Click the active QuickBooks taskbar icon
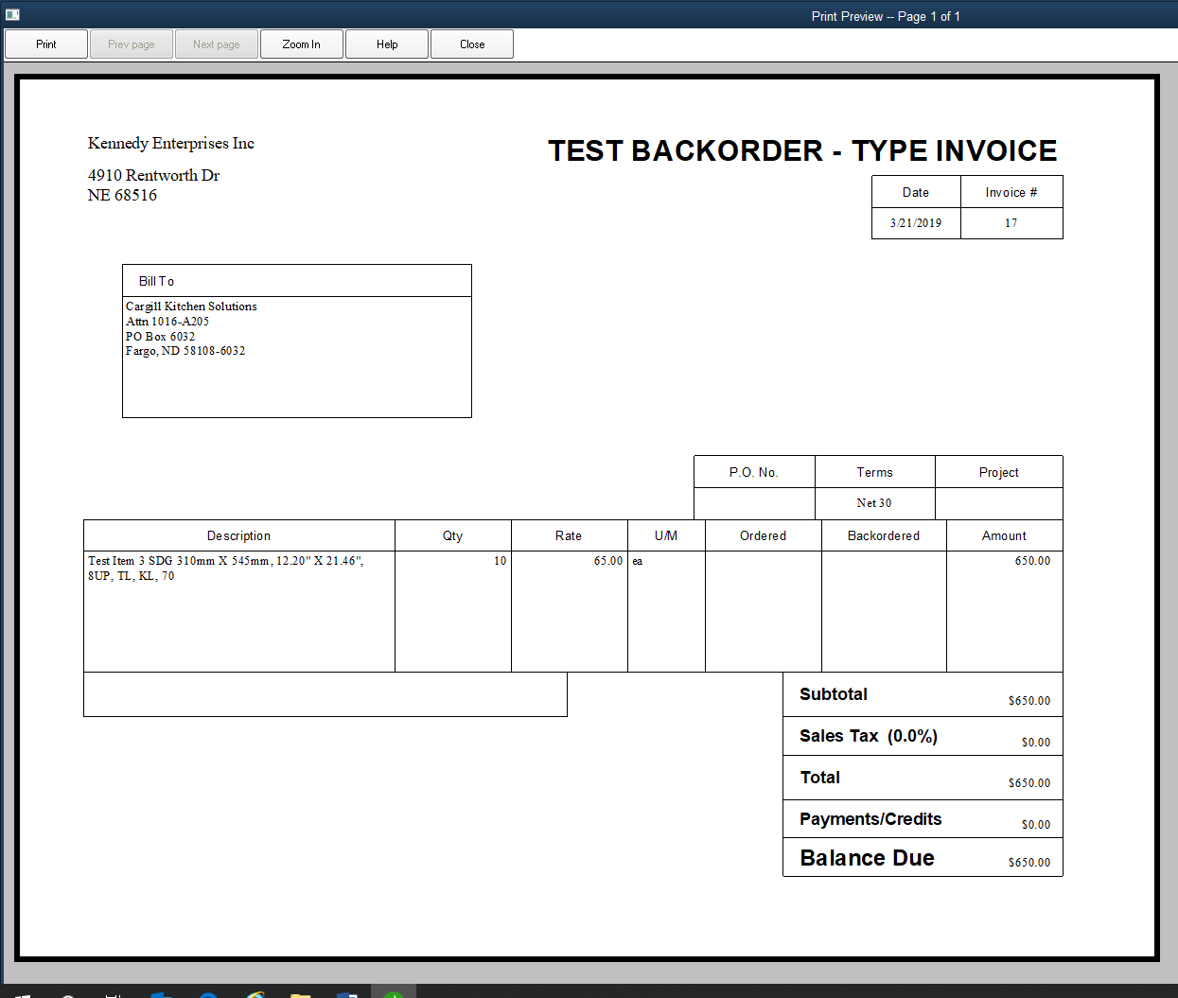The width and height of the screenshot is (1178, 998). (x=393, y=993)
